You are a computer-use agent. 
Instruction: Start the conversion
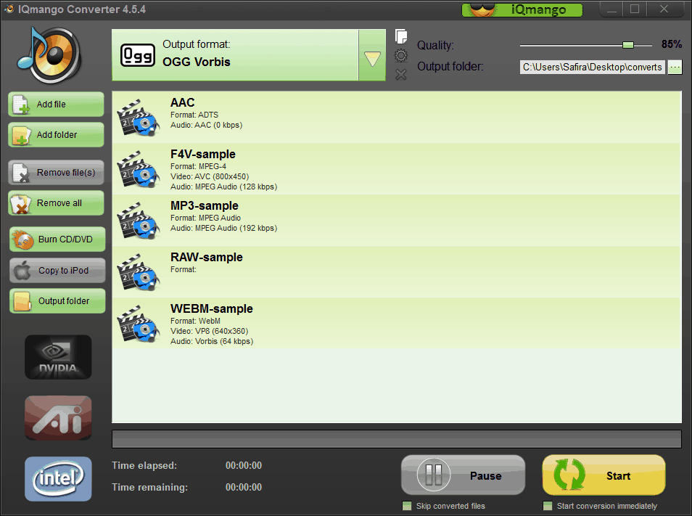[x=604, y=475]
